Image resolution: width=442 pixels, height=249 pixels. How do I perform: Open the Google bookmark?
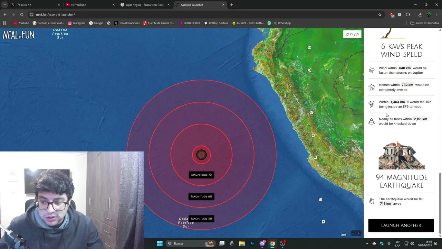click(x=96, y=23)
